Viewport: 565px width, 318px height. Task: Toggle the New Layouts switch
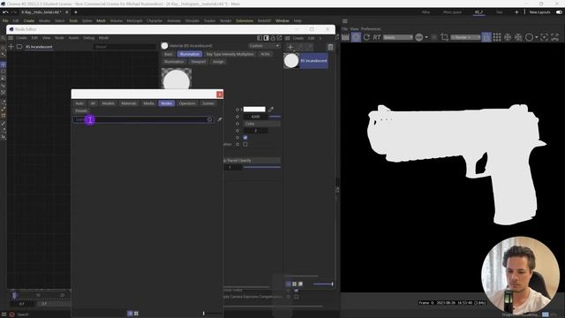click(559, 11)
